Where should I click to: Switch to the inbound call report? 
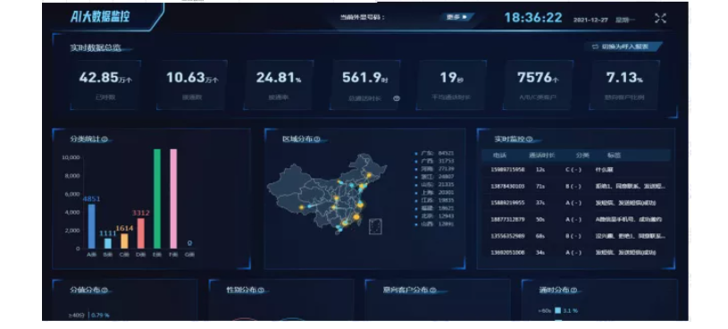pyautogui.click(x=624, y=46)
